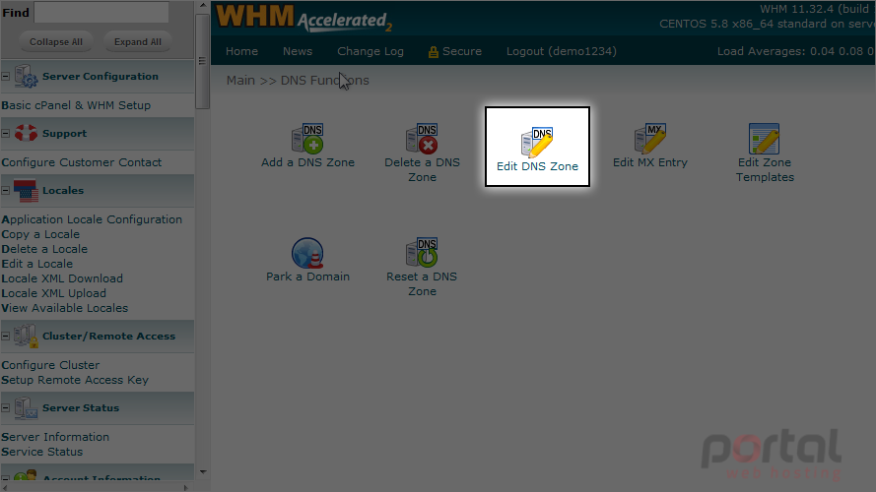The width and height of the screenshot is (876, 492).
Task: Collapse the Locales section
Action: tap(6, 190)
